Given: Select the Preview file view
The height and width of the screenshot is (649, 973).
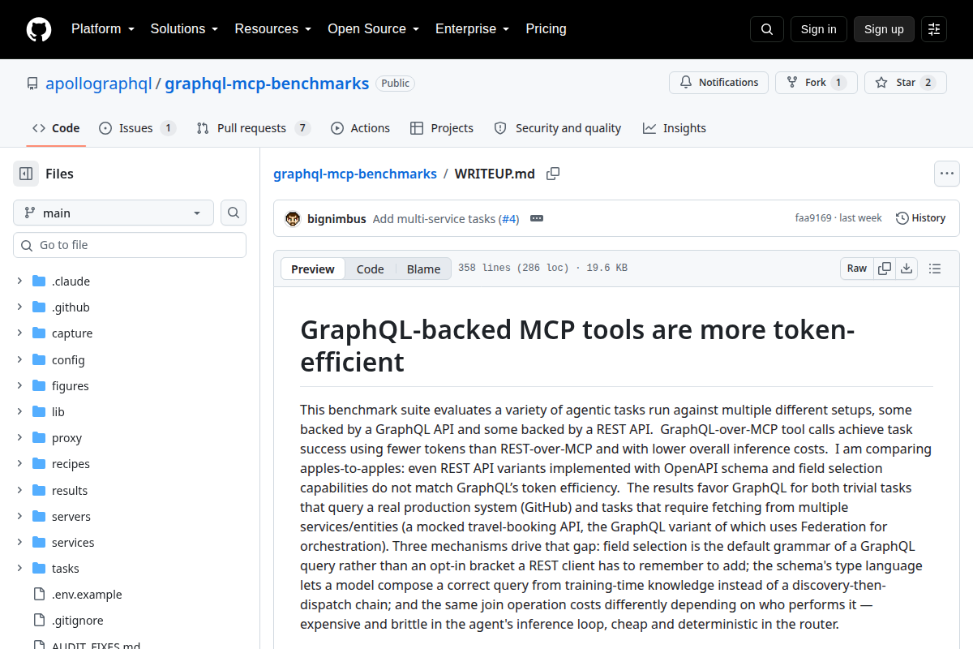Looking at the screenshot, I should 313,269.
